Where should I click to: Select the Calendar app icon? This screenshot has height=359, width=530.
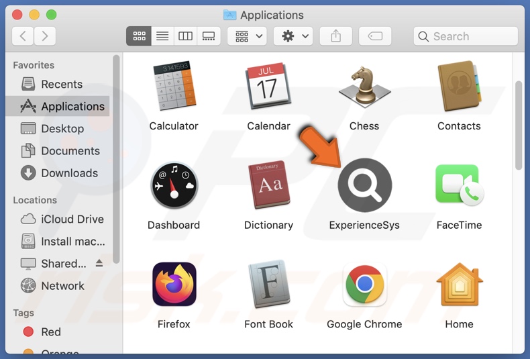pyautogui.click(x=269, y=86)
